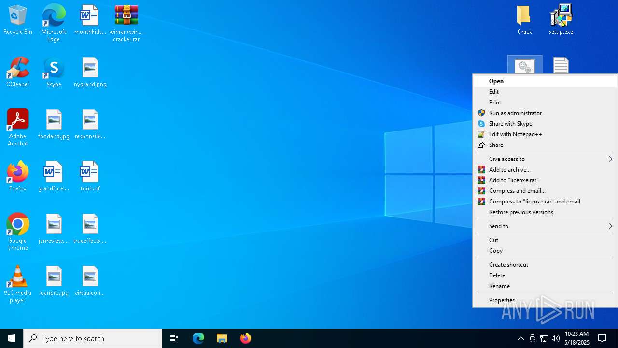Viewport: 618px width, 348px height.
Task: Choose Edit in the context menu
Action: [545, 92]
